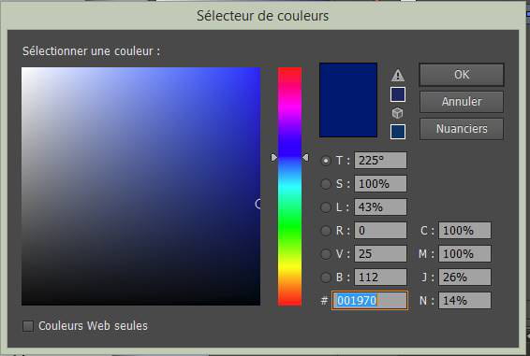
Task: Open the Nuanciers swatches button
Action: [x=462, y=129]
